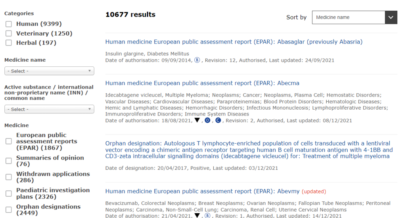The height and width of the screenshot is (218, 406).
Task: Tick the Human category checkbox
Action: coord(9,24)
